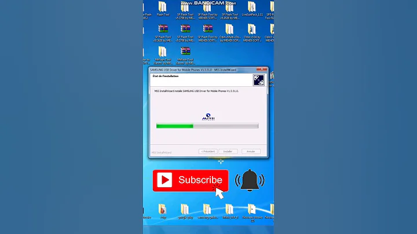Open the Infinix Hot 6 folder

tap(230, 211)
